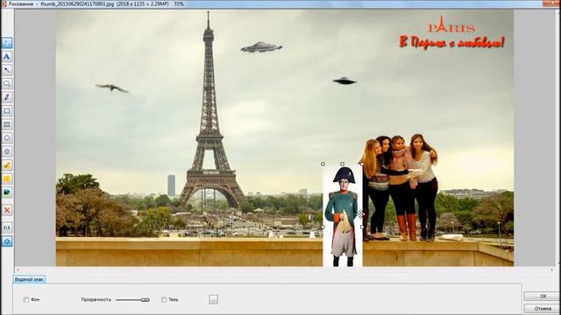The height and width of the screenshot is (315, 561).
Task: Select the small dark UFO object
Action: coord(344,81)
